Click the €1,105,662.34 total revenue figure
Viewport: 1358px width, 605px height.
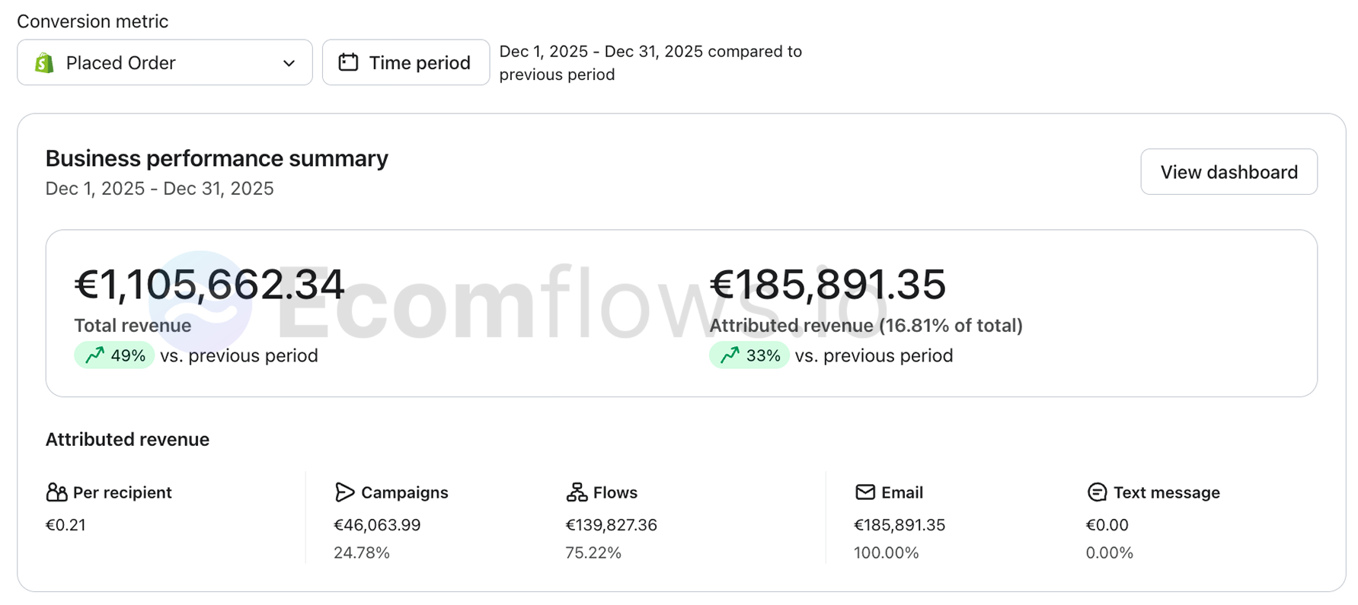pyautogui.click(x=209, y=285)
